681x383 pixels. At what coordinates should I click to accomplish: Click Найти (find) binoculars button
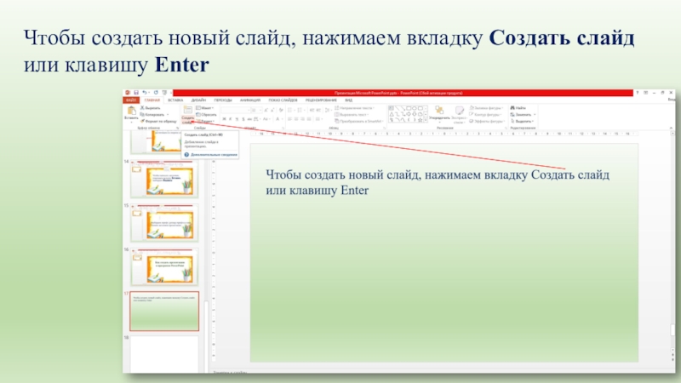tap(518, 108)
